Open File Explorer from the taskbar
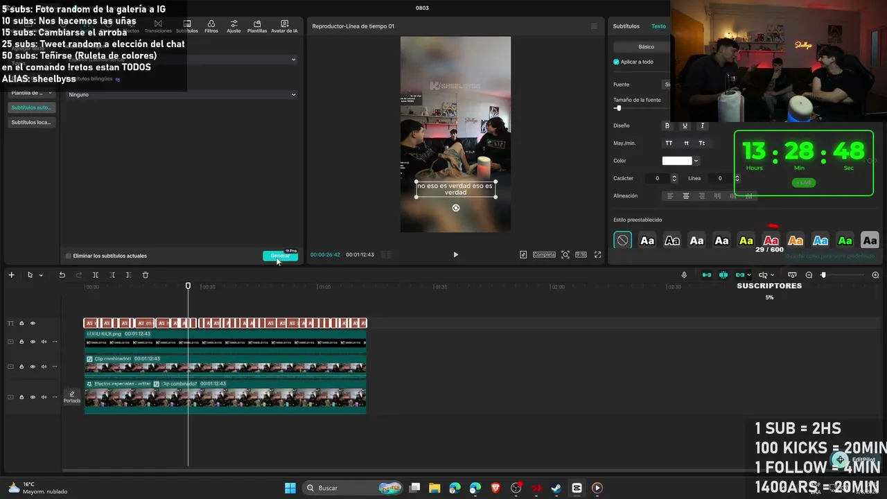Viewport: 887px width, 499px height. [434, 488]
